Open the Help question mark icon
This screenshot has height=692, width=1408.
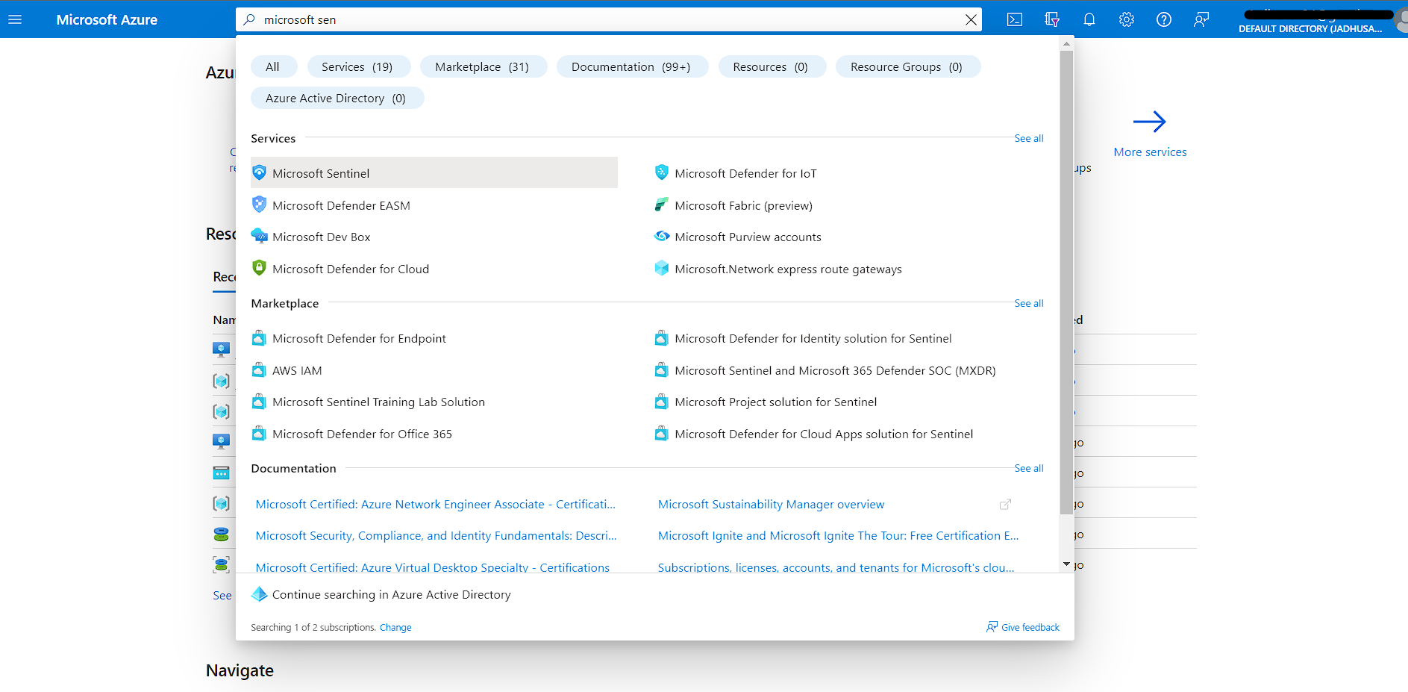click(1163, 19)
